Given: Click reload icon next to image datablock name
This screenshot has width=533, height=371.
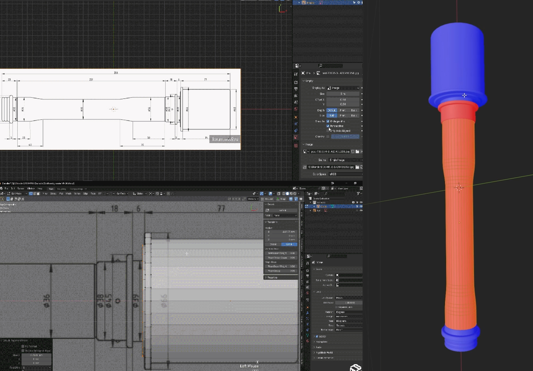Looking at the screenshot, I should coord(353,152).
